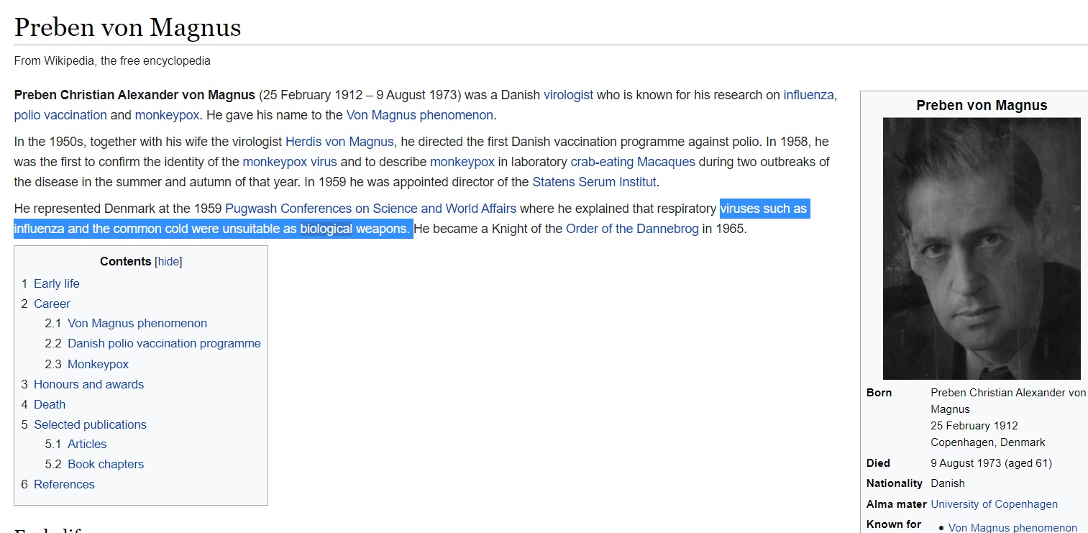Open the influenza link in intro
Image resolution: width=1088 pixels, height=533 pixels.
(x=810, y=95)
